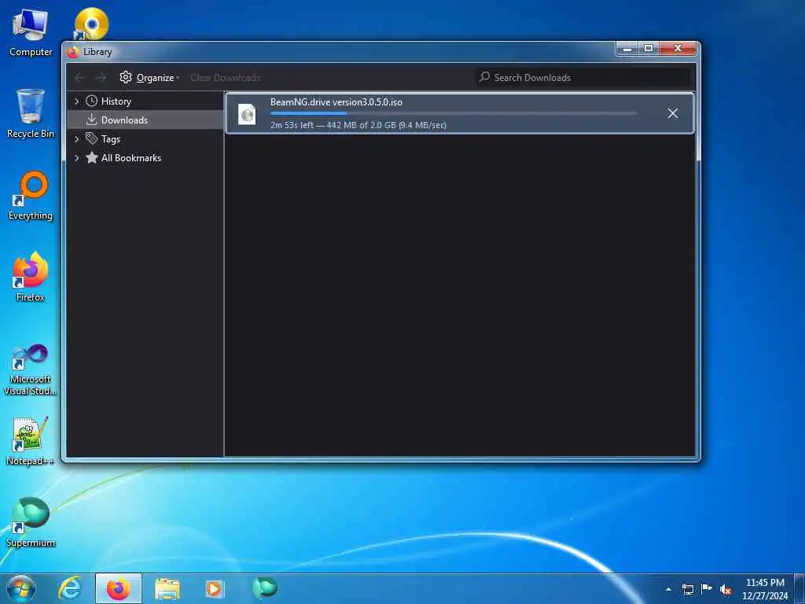Cancel the BeamNG.drive ISO download
The width and height of the screenshot is (805, 604).
pos(673,113)
